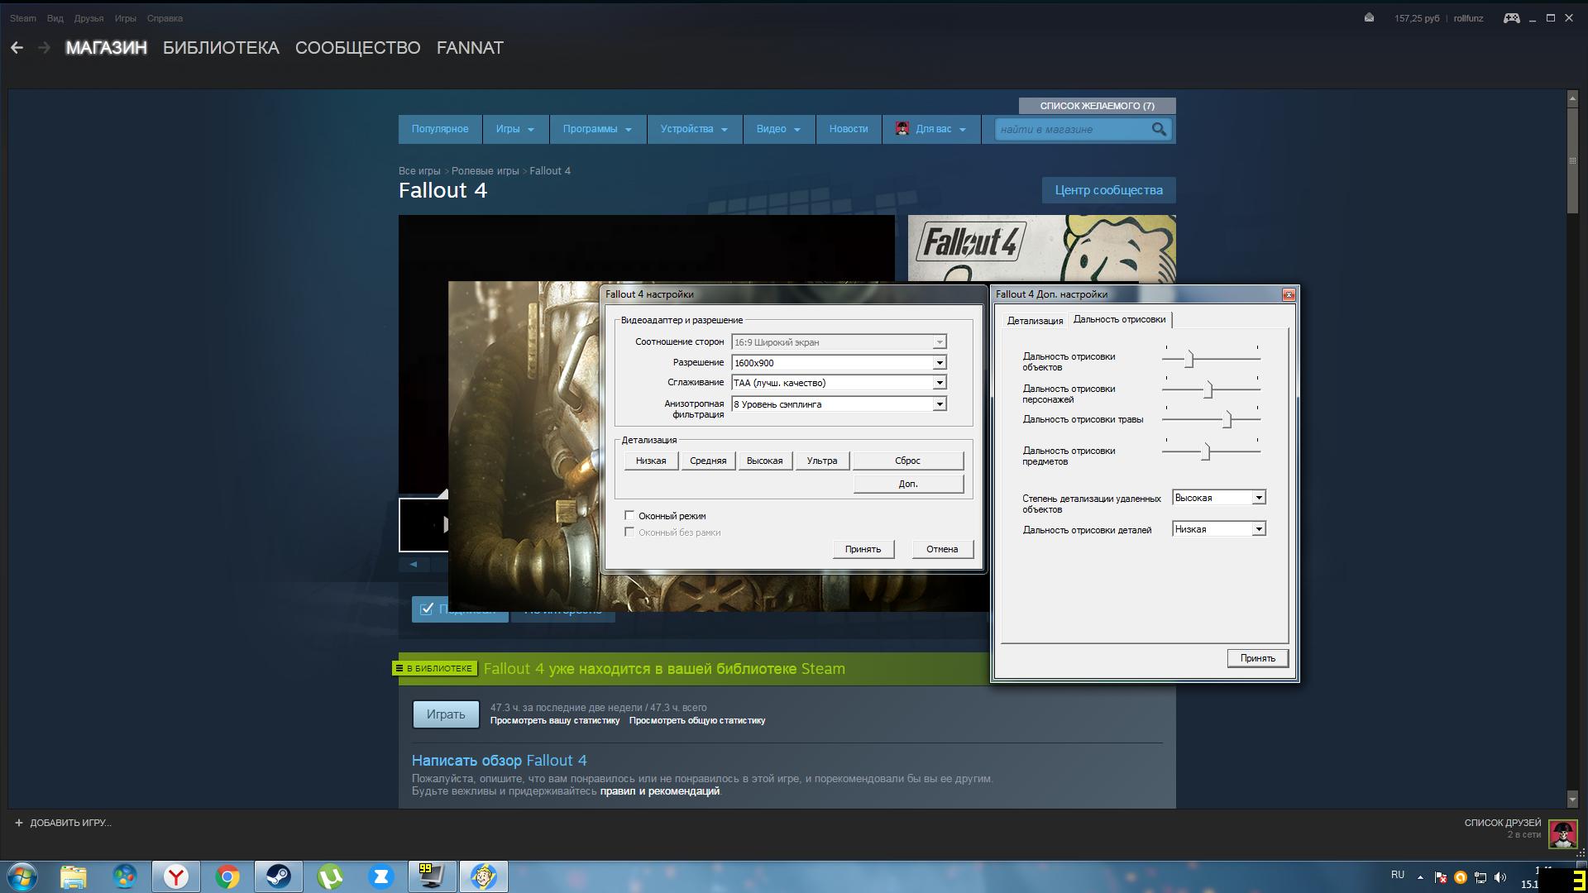Open the monitor app with 99 badge
This screenshot has width=1588, height=893.
tap(432, 876)
